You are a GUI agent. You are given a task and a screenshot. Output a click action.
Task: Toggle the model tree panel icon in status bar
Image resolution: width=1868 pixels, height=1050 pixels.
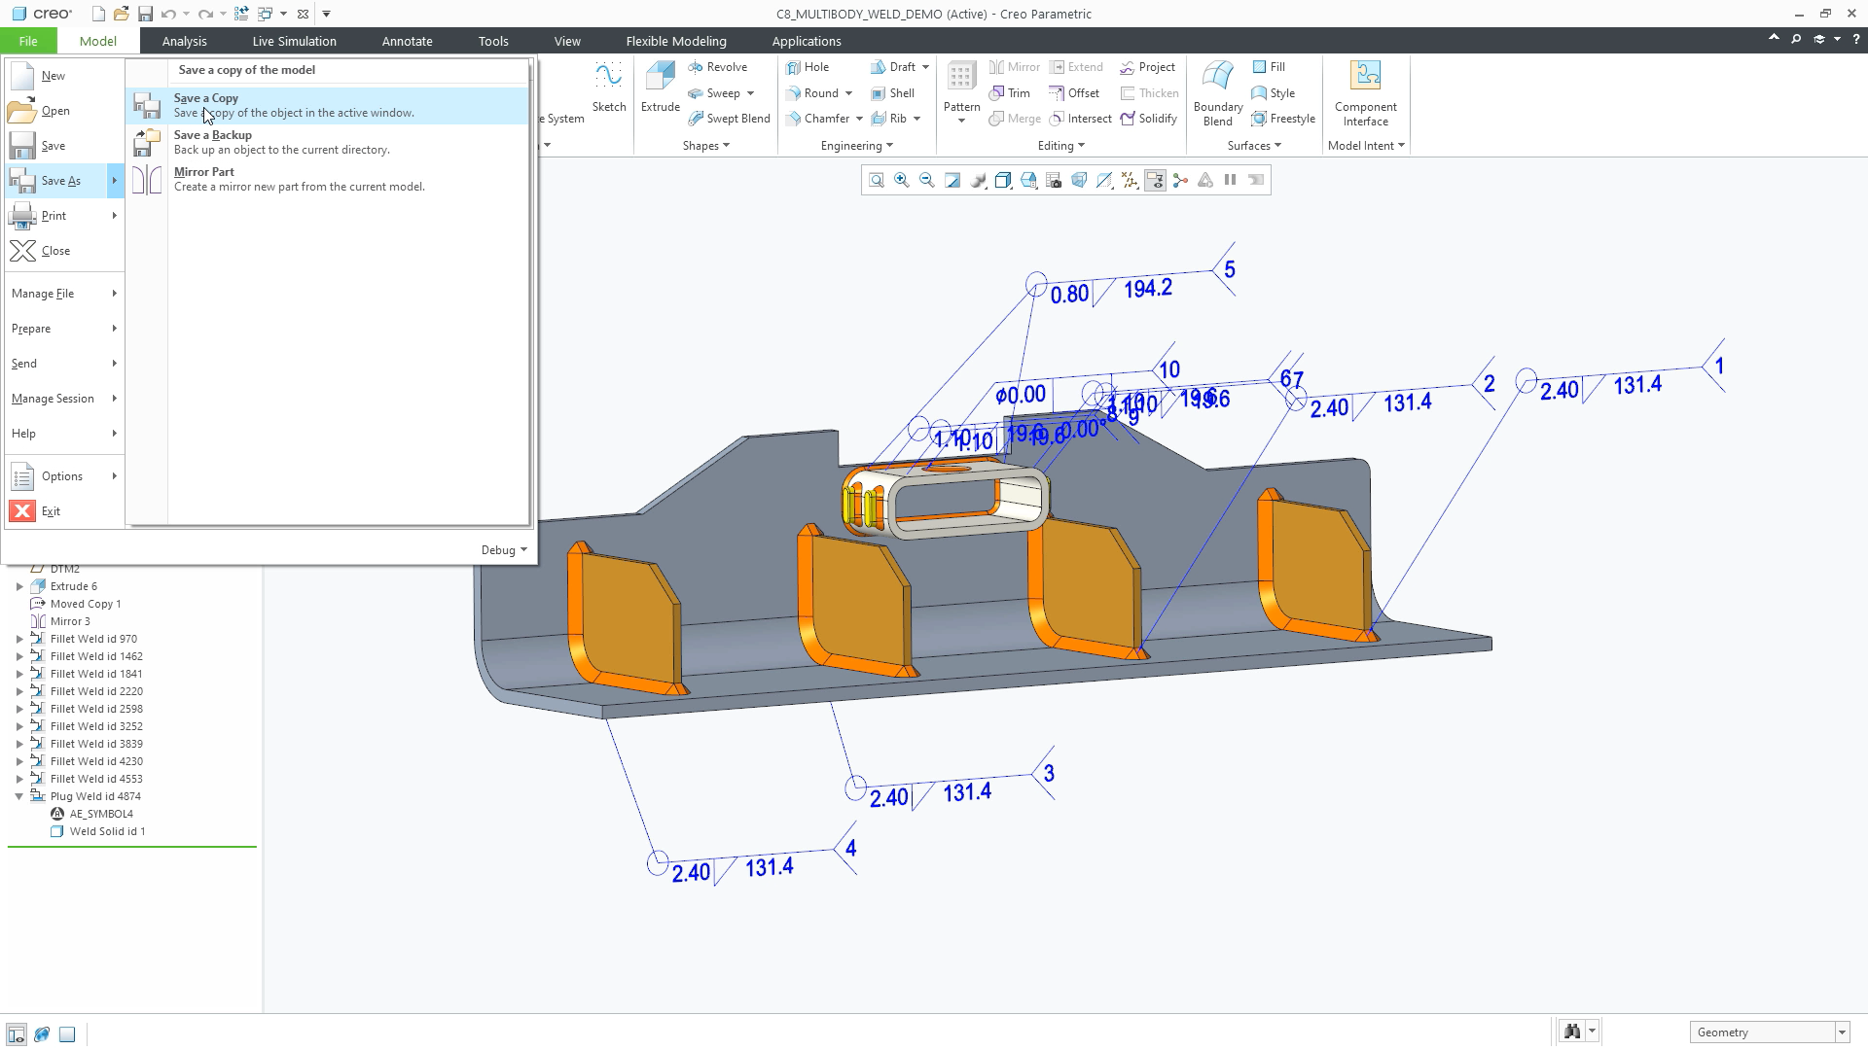point(17,1034)
